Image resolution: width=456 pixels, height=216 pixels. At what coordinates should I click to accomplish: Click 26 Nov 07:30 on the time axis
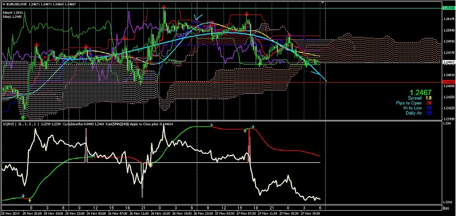tap(118, 212)
